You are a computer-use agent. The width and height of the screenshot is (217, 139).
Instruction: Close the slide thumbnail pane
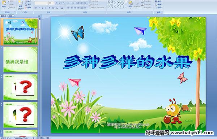(x=39, y=16)
